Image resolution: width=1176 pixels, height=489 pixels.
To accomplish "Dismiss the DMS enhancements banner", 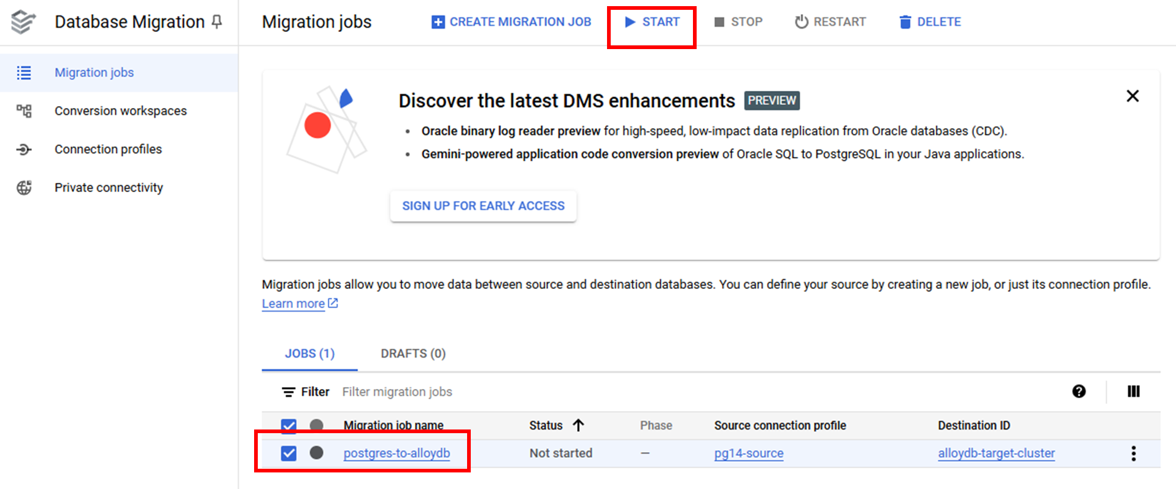I will [x=1132, y=96].
